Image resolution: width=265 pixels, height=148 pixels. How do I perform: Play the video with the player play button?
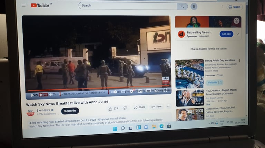click(x=32, y=95)
